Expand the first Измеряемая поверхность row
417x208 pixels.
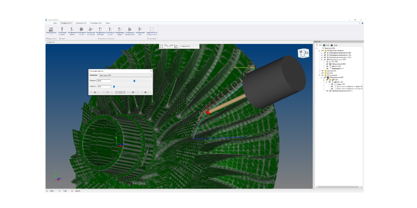click(x=322, y=53)
